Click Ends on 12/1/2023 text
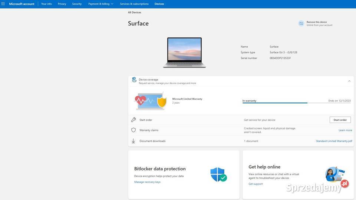 coord(339,101)
